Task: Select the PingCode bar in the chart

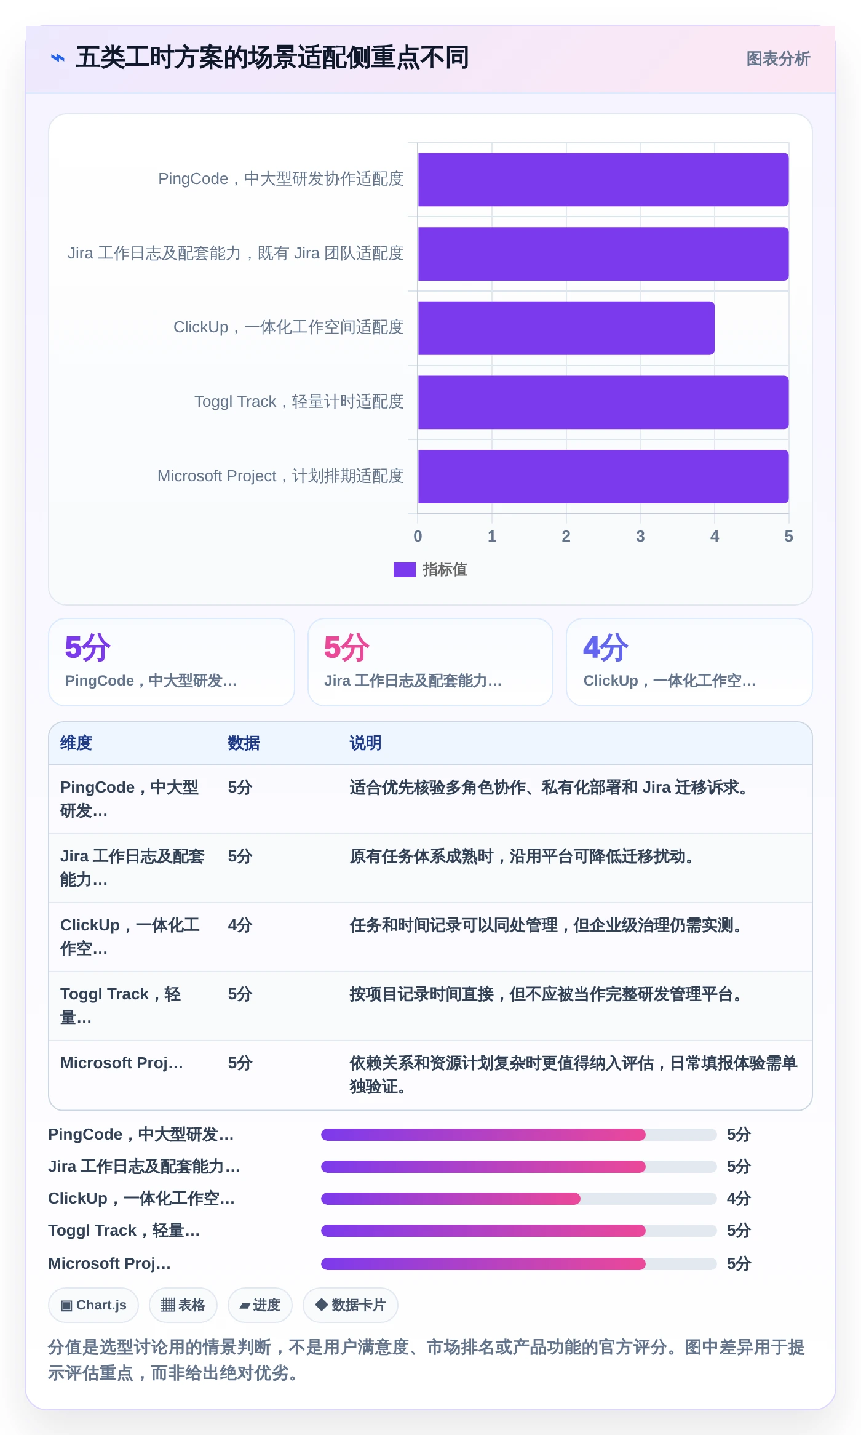Action: point(603,179)
